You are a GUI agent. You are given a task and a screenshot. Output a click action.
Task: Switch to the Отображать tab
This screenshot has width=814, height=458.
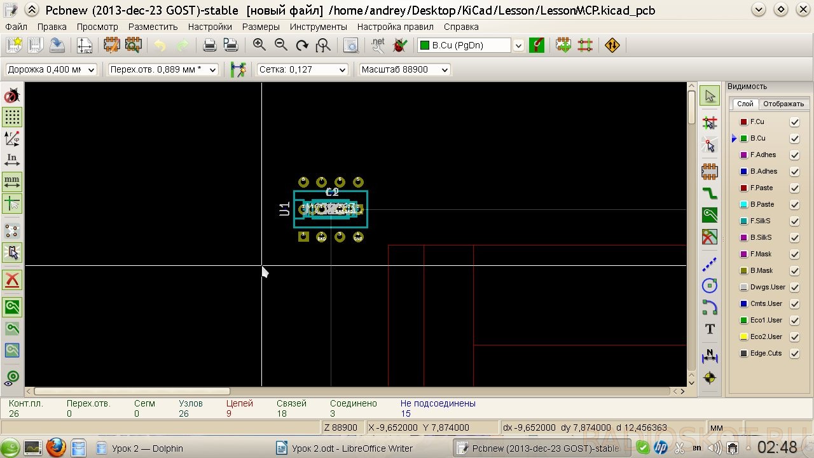783,104
